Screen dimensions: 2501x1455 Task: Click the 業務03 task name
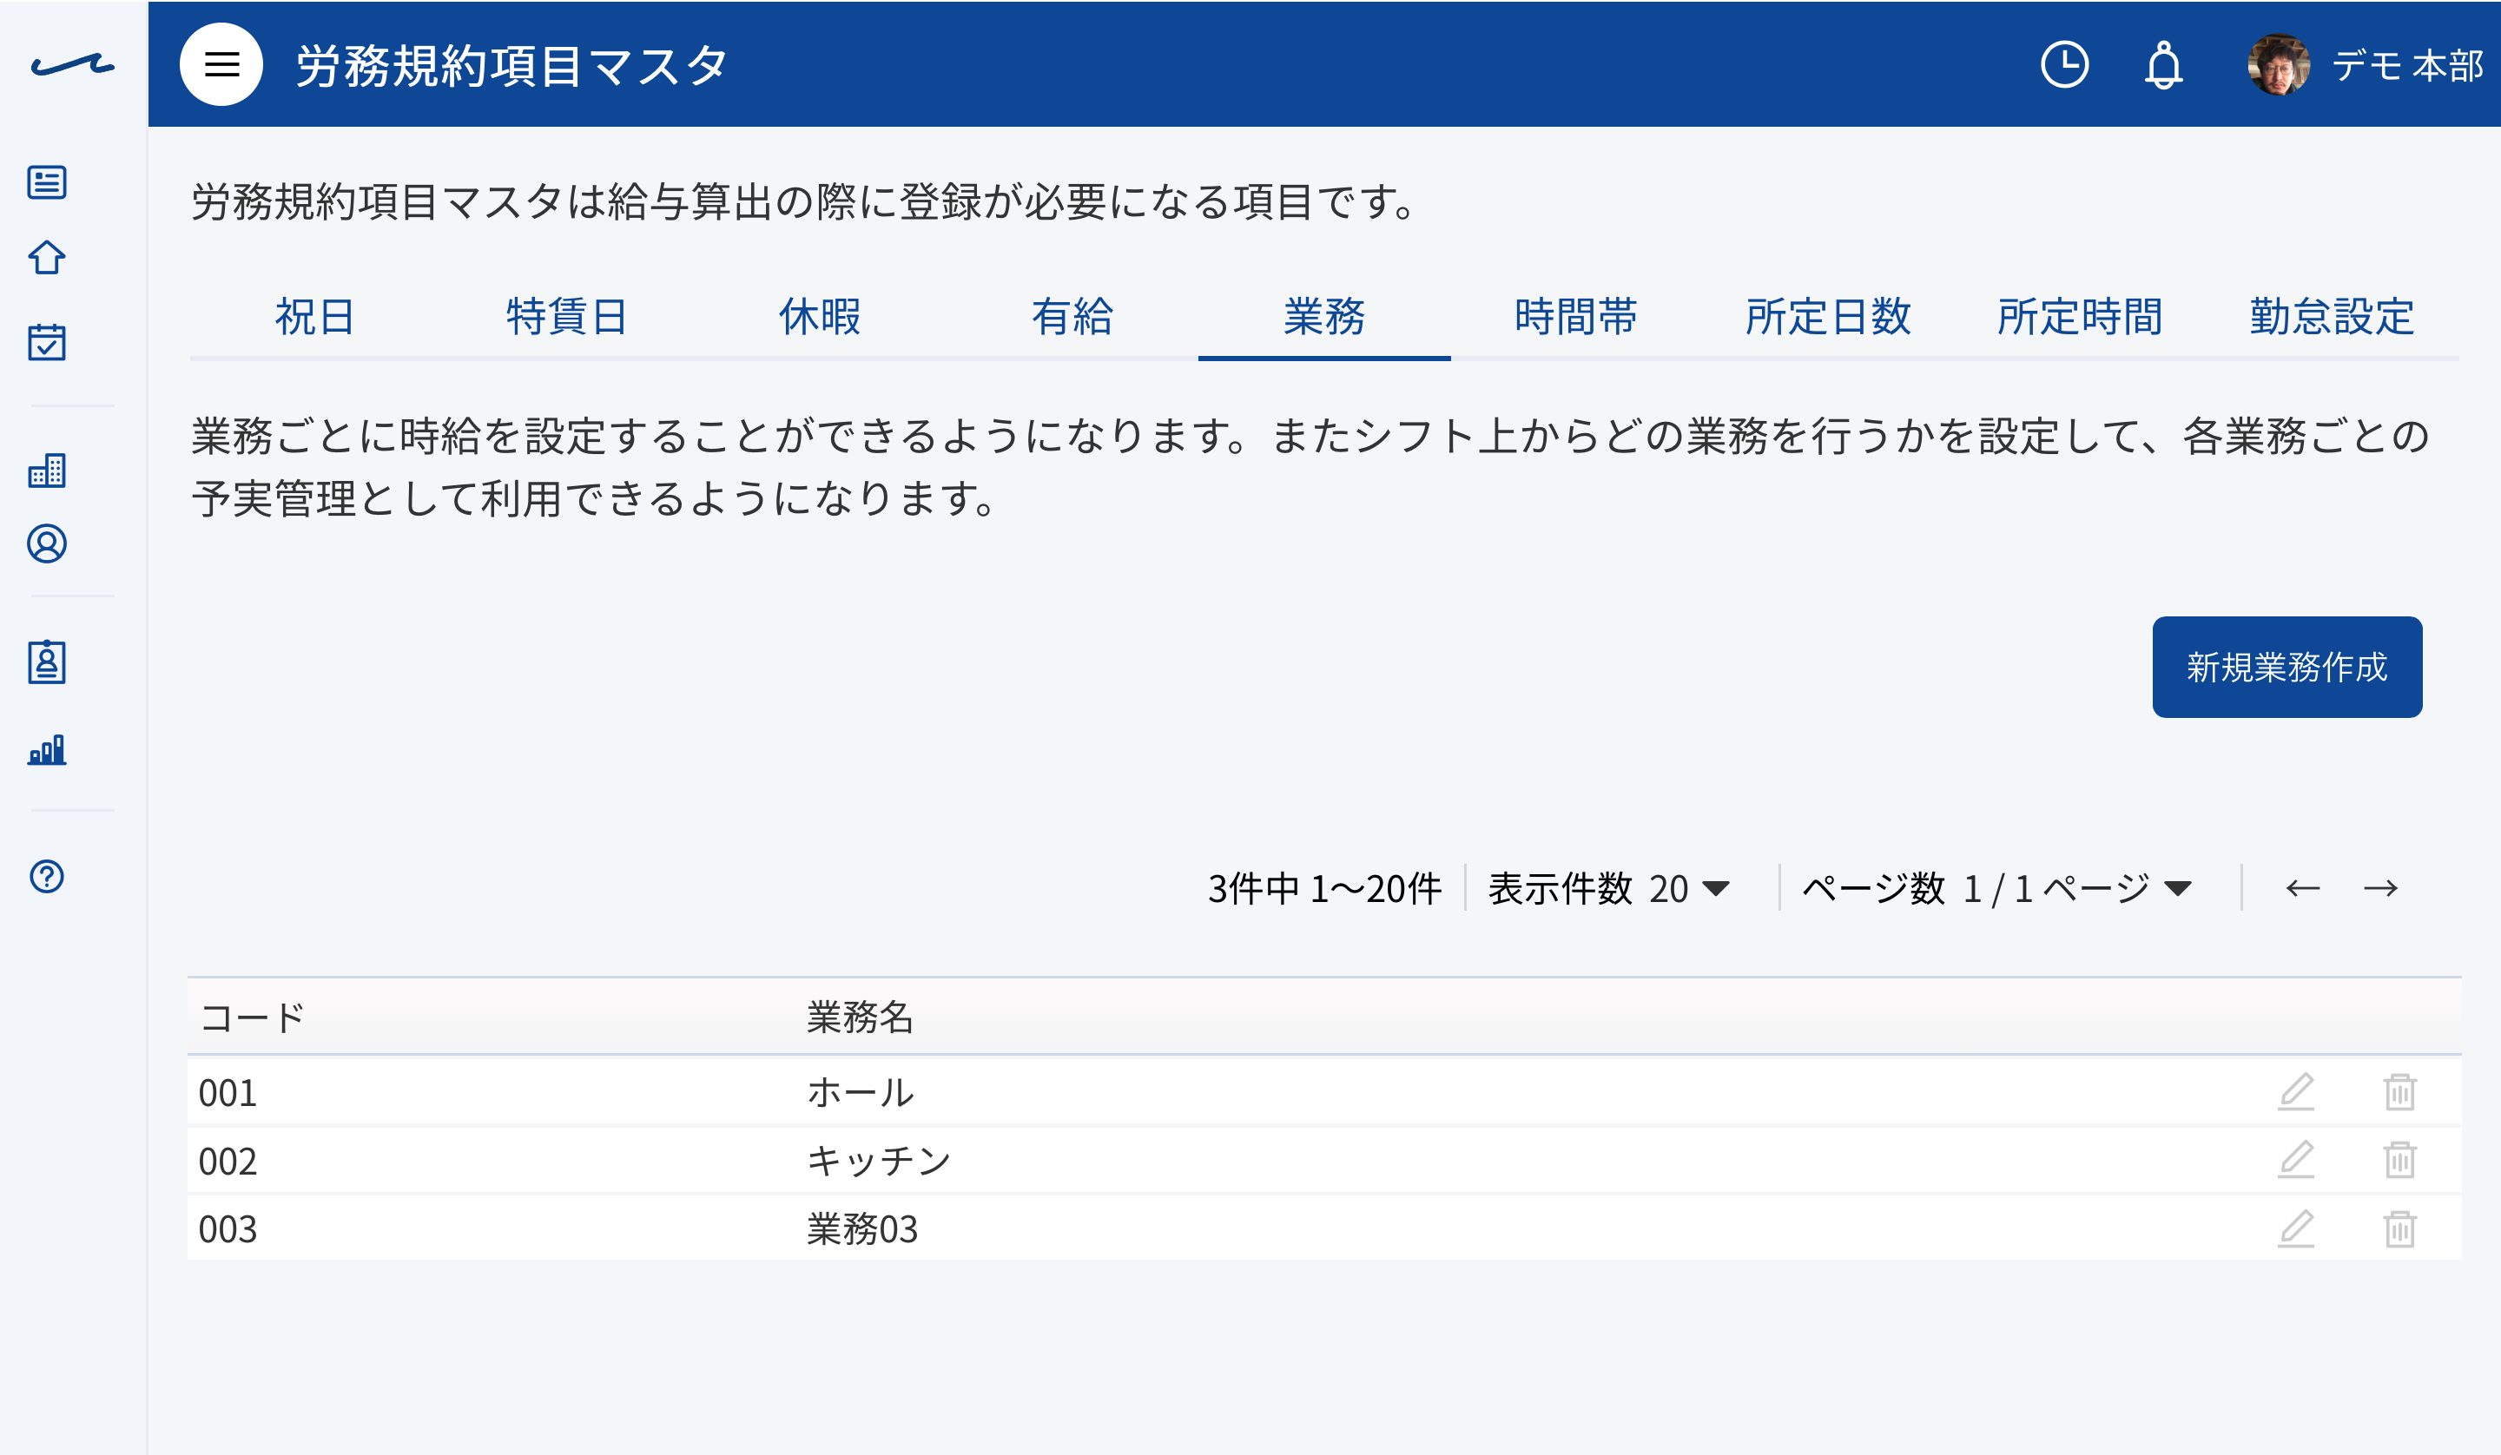[862, 1229]
